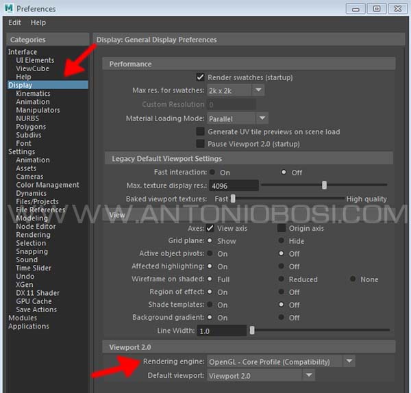Turn Shade templates On
This screenshot has width=411, height=393.
(210, 305)
